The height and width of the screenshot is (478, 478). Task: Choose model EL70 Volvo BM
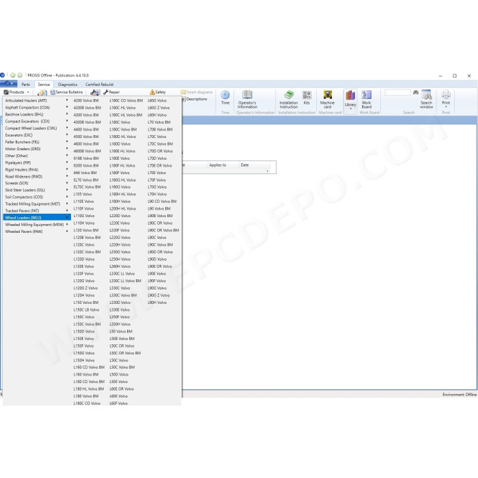click(86, 180)
